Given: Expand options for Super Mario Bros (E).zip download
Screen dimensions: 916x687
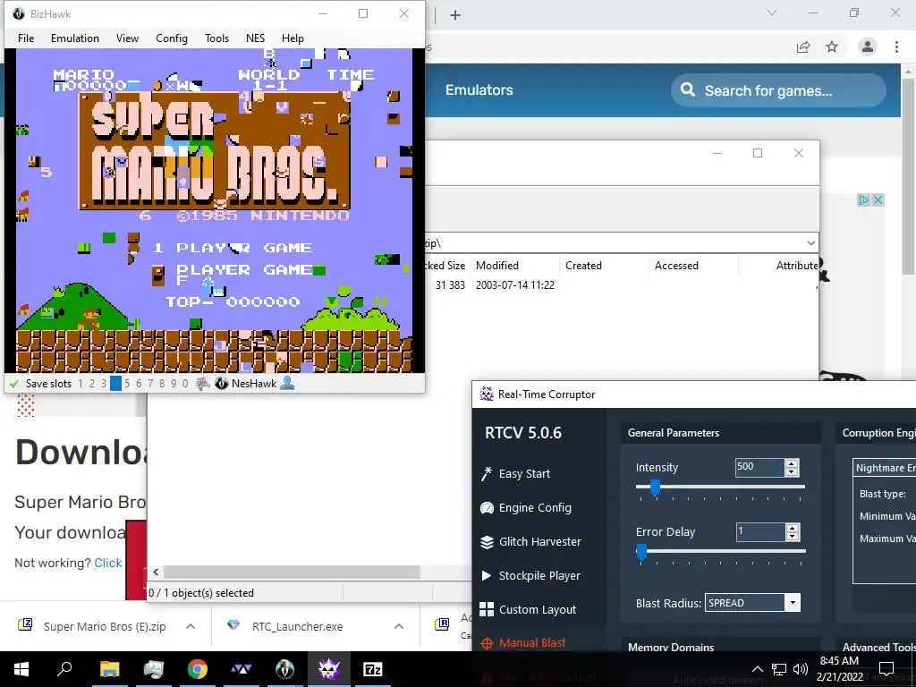Looking at the screenshot, I should pyautogui.click(x=191, y=626).
